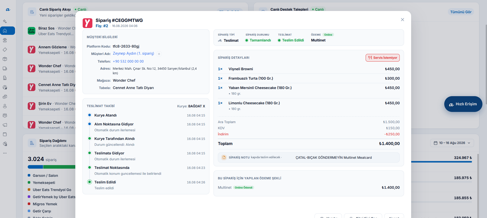Viewport: 487px width, 218px height.
Task: Open the building/stores sidebar icon
Action: point(5,78)
